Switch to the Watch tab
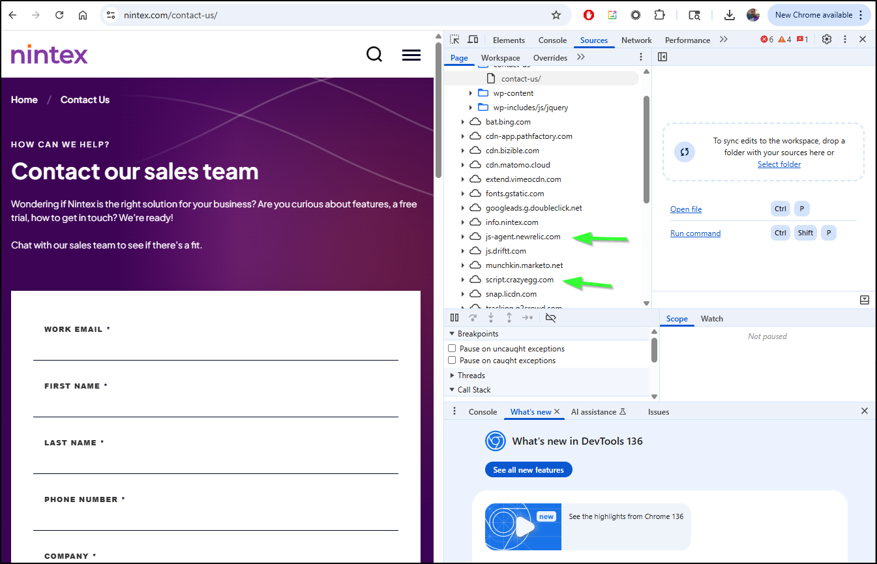The height and width of the screenshot is (564, 877). tap(712, 319)
